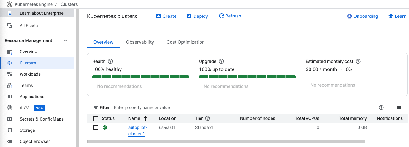Viewport: 409px width, 147px height.
Task: Click Kubernetes Engine breadcrumb text
Action: pos(33,4)
